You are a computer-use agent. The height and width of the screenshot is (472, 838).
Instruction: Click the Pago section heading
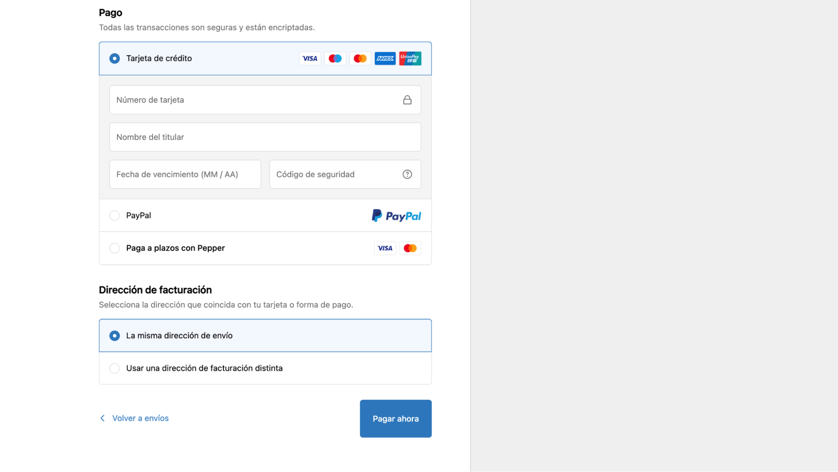click(111, 13)
